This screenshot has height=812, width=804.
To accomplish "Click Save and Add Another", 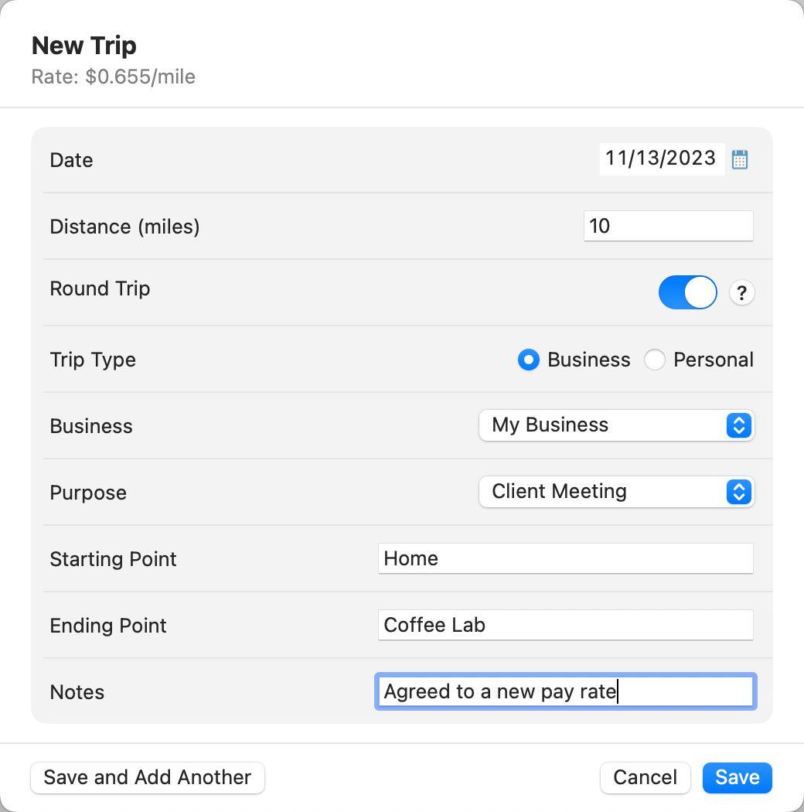I will click(148, 777).
